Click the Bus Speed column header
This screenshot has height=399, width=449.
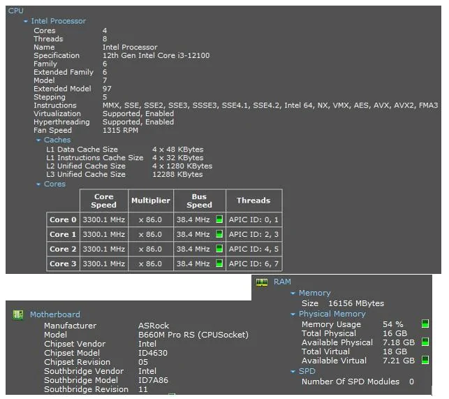pyautogui.click(x=199, y=201)
